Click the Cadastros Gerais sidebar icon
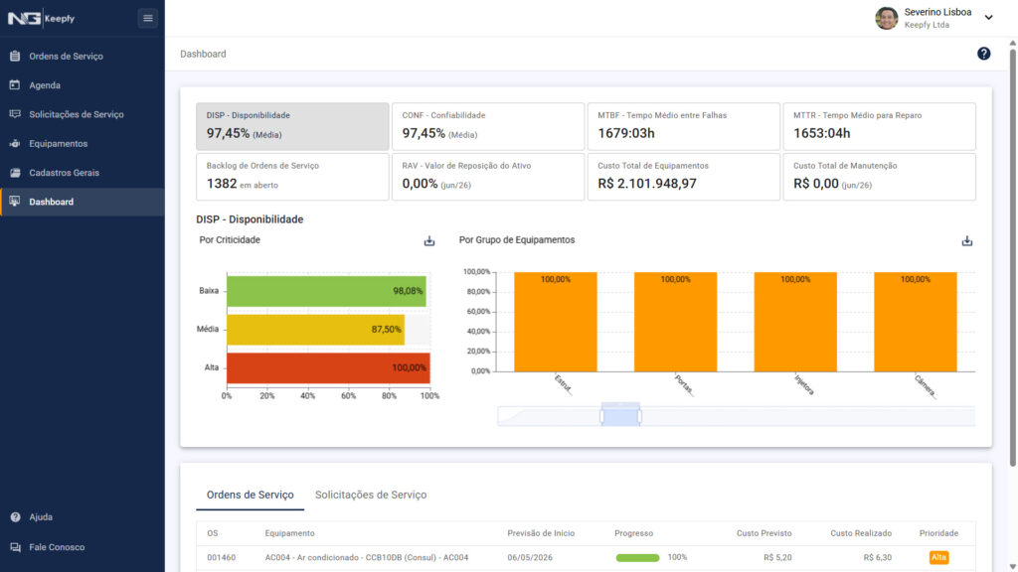1018x572 pixels. tap(15, 173)
